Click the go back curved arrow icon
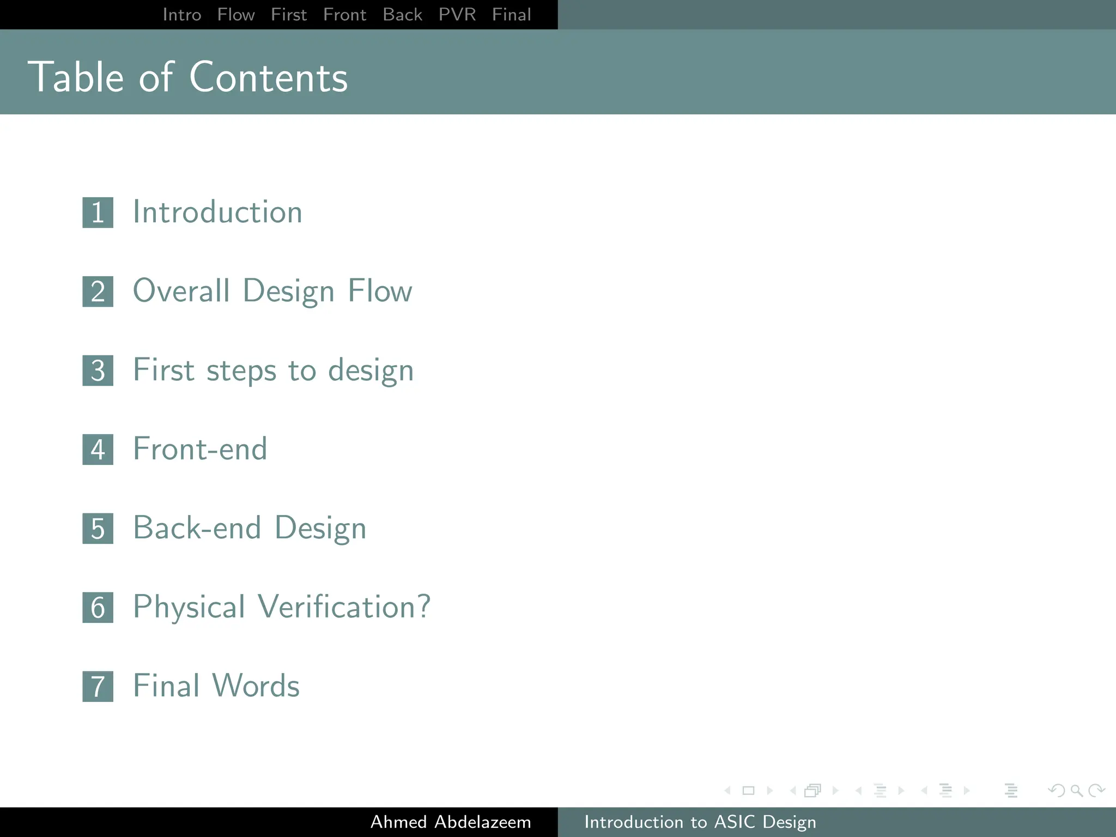The width and height of the screenshot is (1116, 837). point(1057,790)
